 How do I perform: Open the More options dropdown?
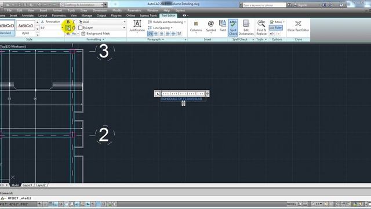point(277,22)
